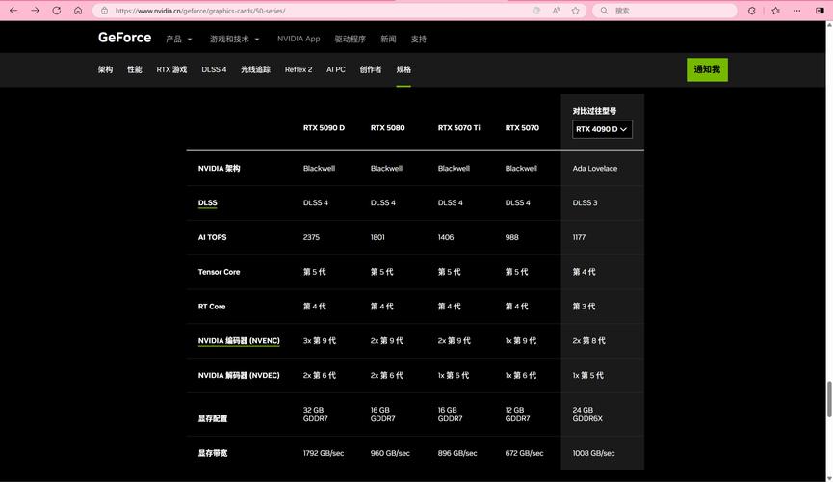Viewport: 833px width, 482px height.
Task: Open the DLSS underlined row link
Action: [208, 202]
